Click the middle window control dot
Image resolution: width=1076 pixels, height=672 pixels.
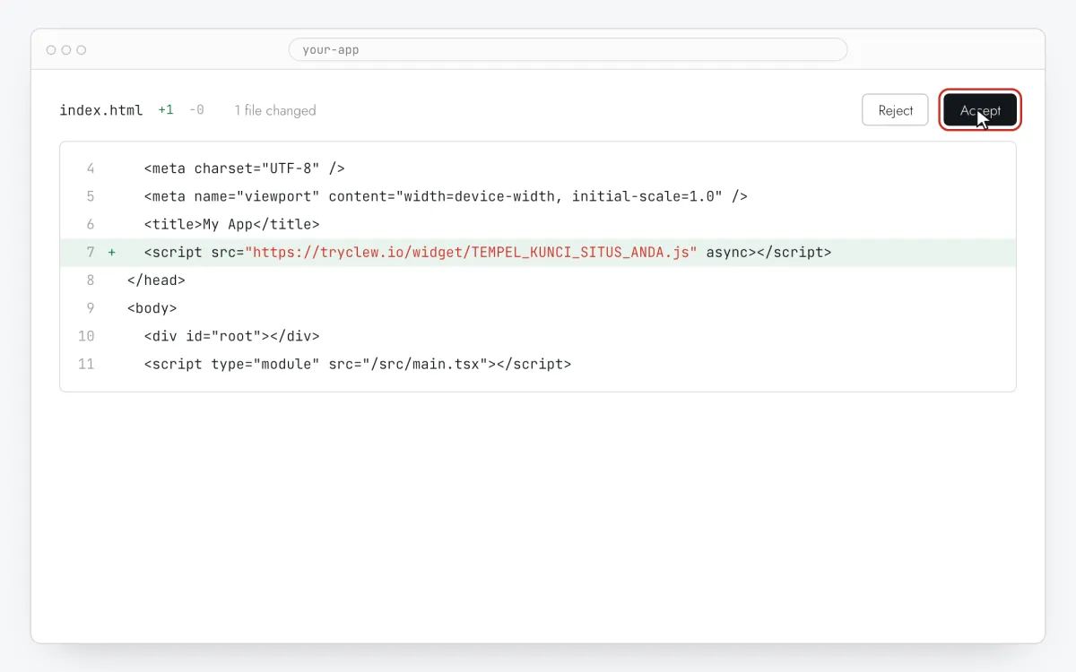[x=66, y=50]
